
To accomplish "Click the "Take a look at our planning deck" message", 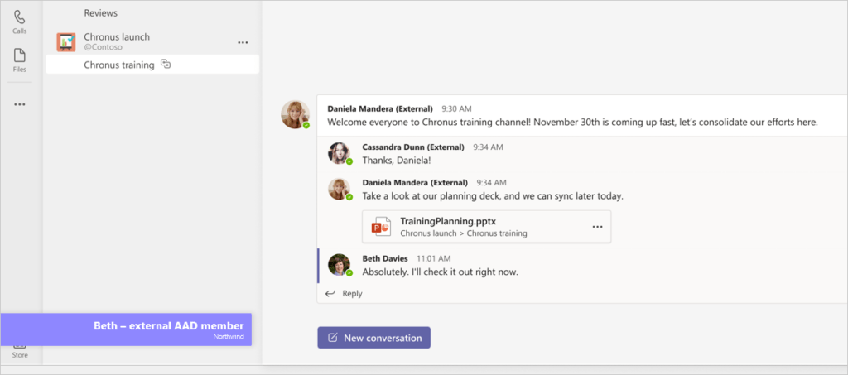I will click(493, 196).
